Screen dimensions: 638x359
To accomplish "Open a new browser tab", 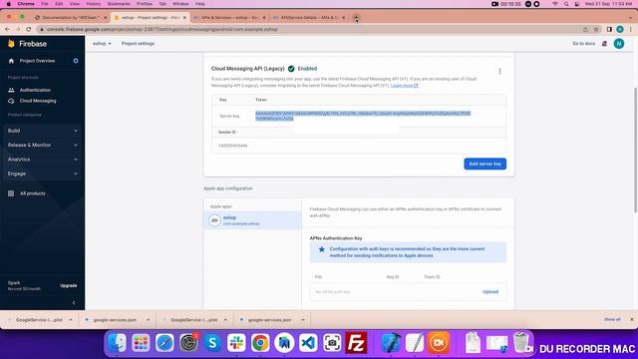I will pos(356,18).
